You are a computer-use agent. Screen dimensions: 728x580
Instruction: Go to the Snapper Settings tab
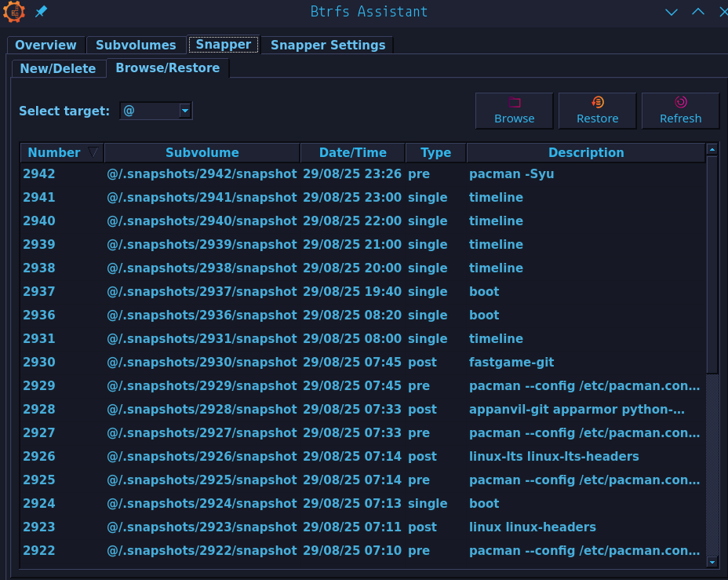[328, 45]
